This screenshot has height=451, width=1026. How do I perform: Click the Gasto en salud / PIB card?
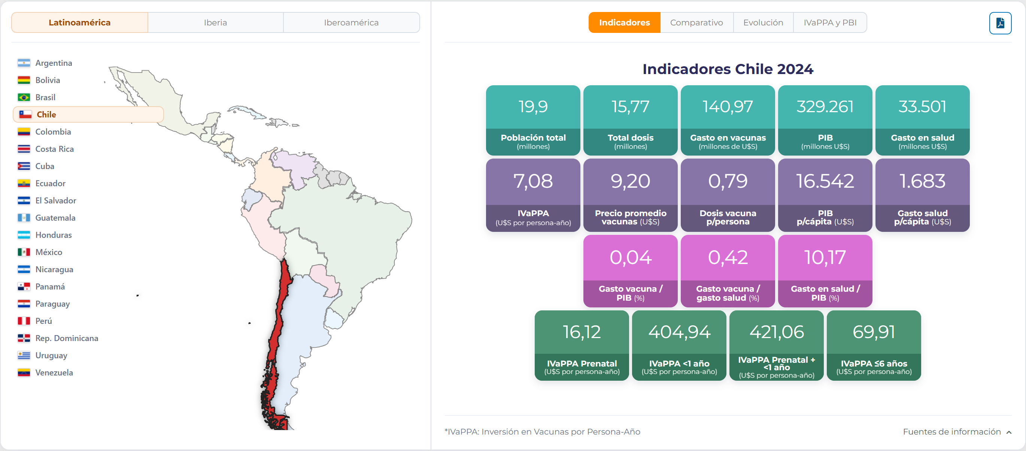click(x=825, y=271)
